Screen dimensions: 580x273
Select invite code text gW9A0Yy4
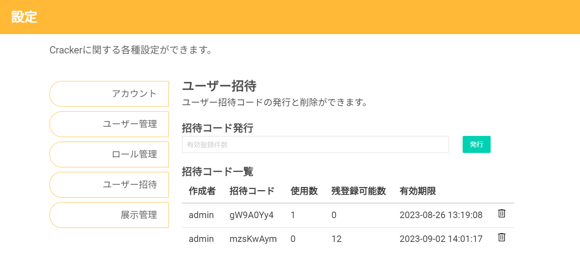[252, 215]
